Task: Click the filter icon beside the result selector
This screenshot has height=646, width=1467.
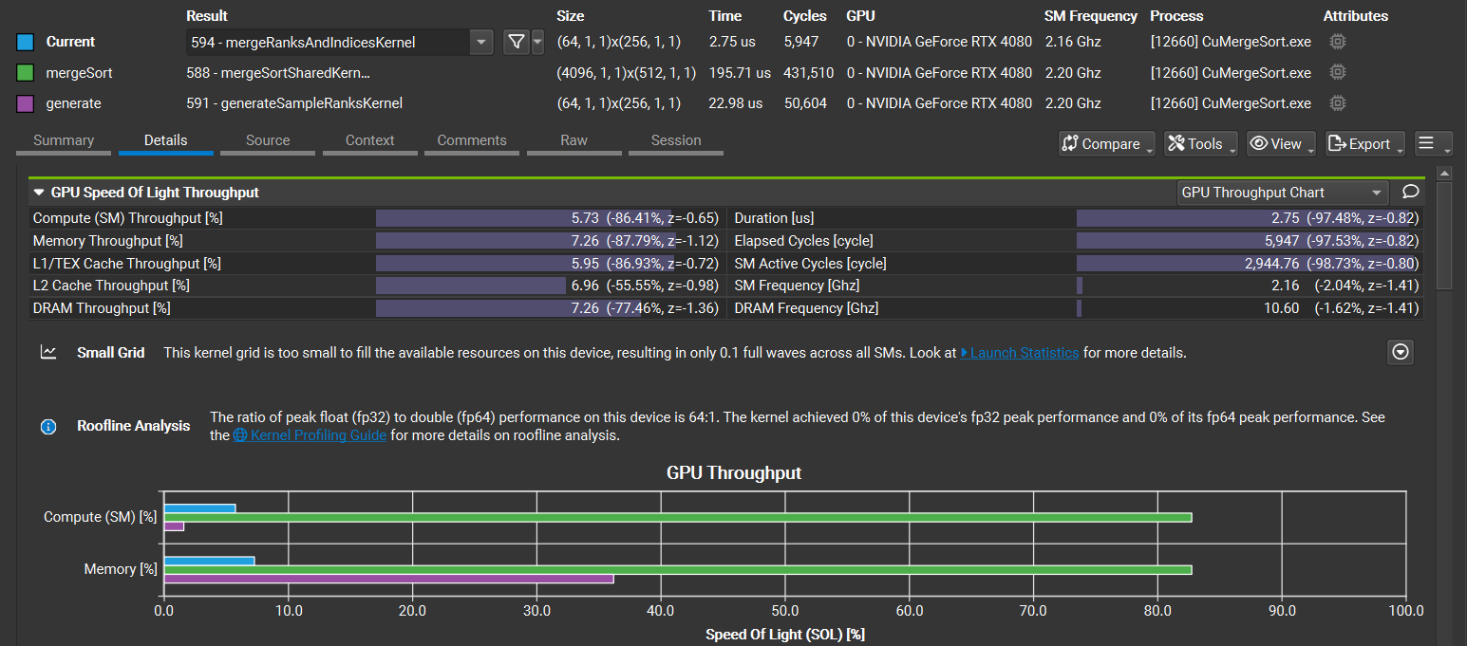Action: [516, 42]
